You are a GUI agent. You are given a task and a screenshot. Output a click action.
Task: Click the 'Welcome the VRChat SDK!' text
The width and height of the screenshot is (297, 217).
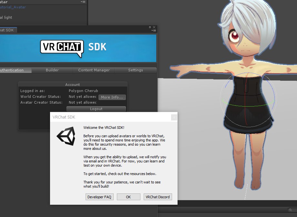point(104,128)
